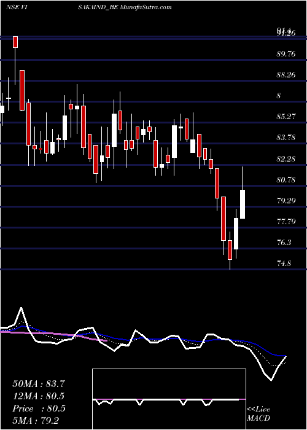
Task: Click the 12MA : 80.5 readout
Action: point(39,396)
